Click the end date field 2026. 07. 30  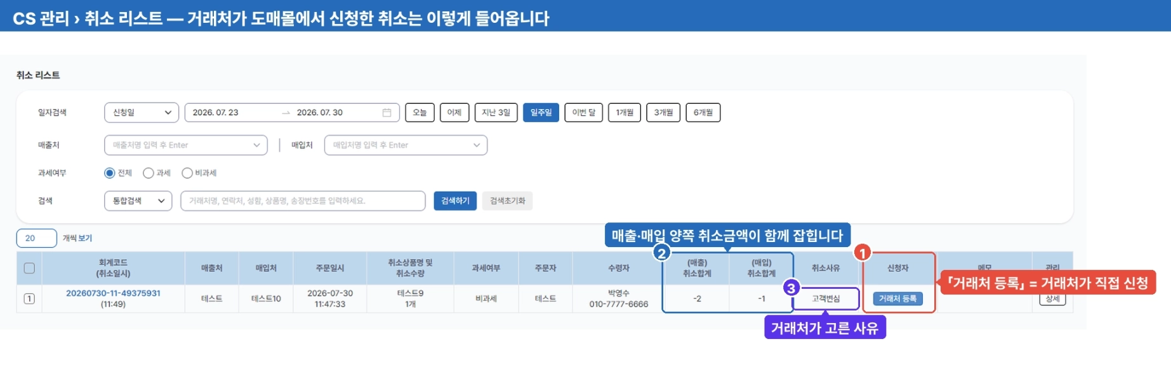point(320,112)
